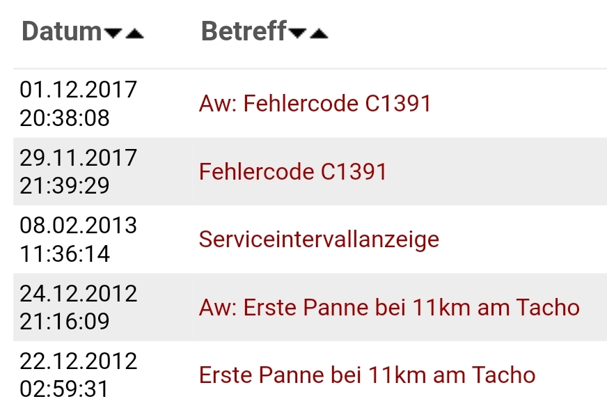
Task: Sort dates descending using the Datum down arrow
Action: click(111, 32)
